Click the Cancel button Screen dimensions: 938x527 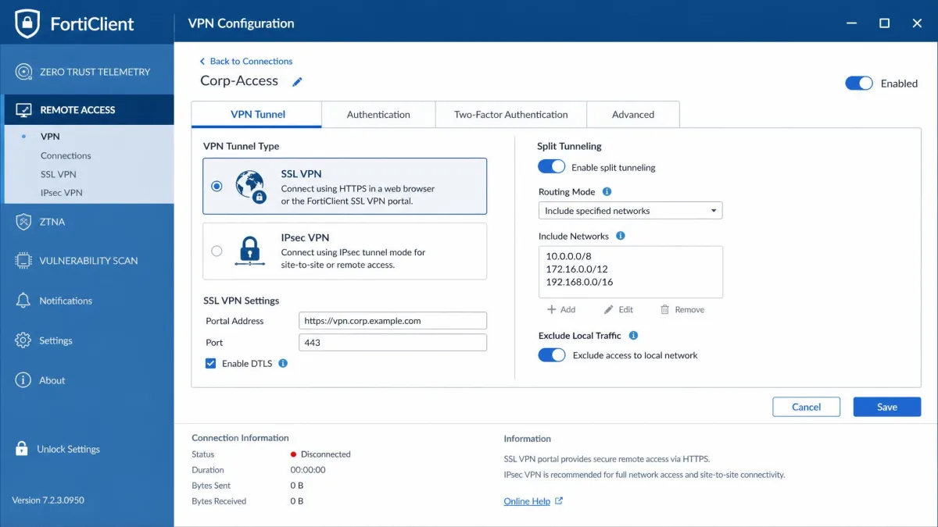point(807,407)
